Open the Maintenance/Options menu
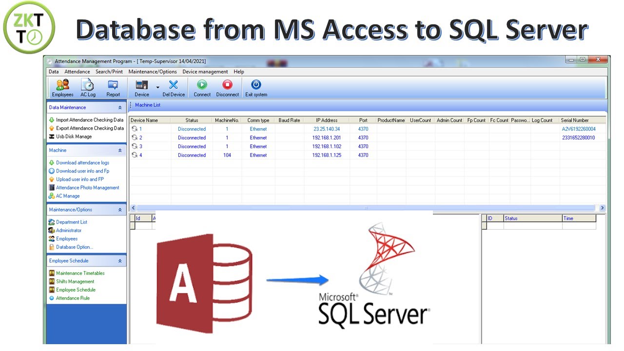This screenshot has height=351, width=624. click(153, 72)
